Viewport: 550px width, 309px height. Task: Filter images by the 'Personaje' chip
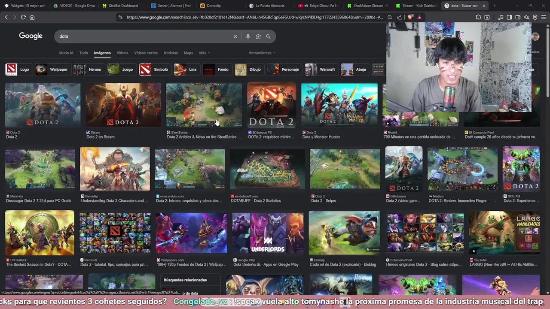(x=284, y=70)
